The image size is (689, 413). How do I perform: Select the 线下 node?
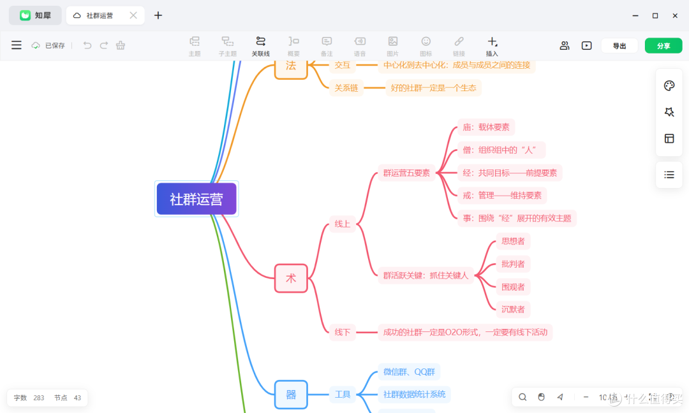tap(343, 332)
